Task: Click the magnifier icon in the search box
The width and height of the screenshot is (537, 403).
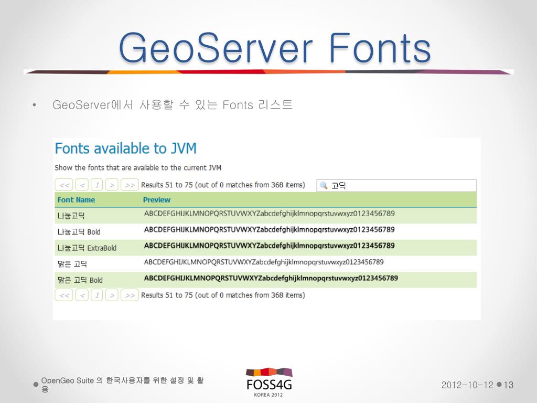Action: pyautogui.click(x=323, y=186)
